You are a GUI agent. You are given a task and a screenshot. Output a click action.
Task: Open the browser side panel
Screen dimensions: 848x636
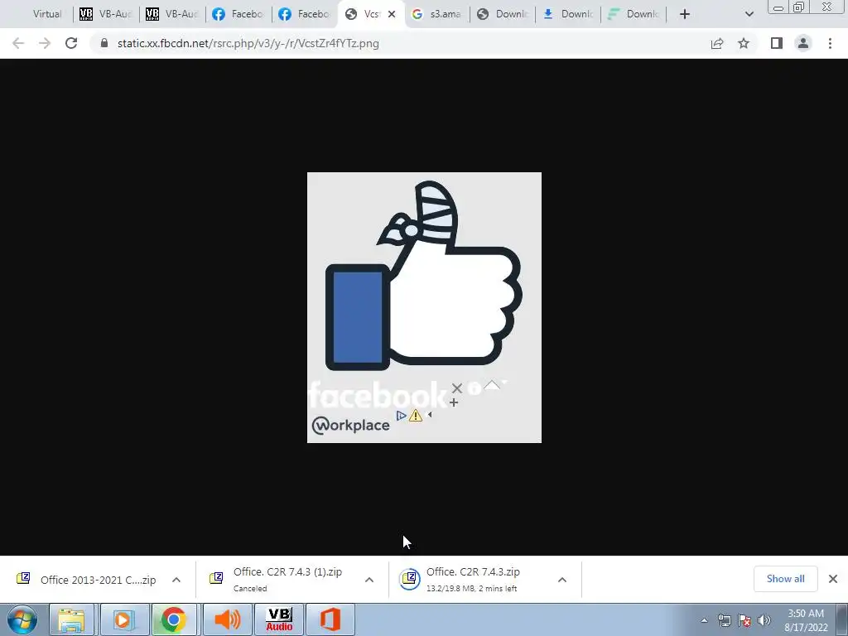point(777,43)
